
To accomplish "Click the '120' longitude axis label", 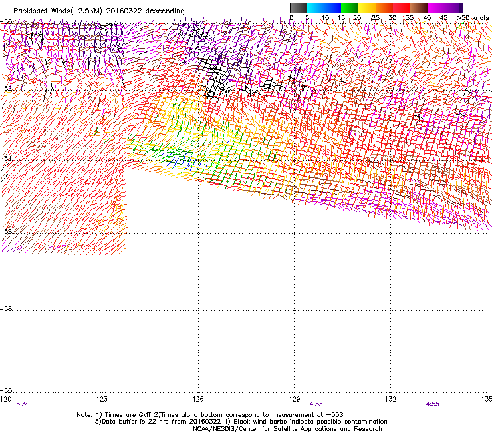I will coord(5,399).
